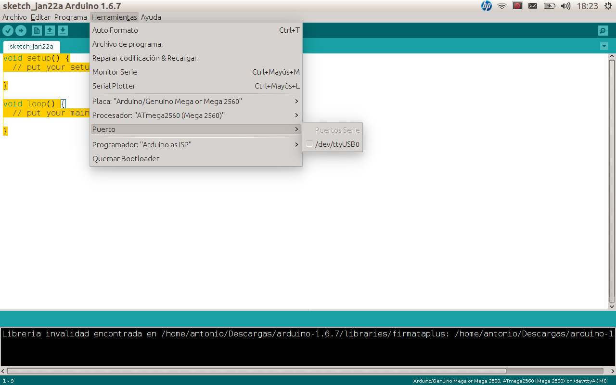Check the /dev/ttyUSB0 port checkbox

click(x=309, y=144)
